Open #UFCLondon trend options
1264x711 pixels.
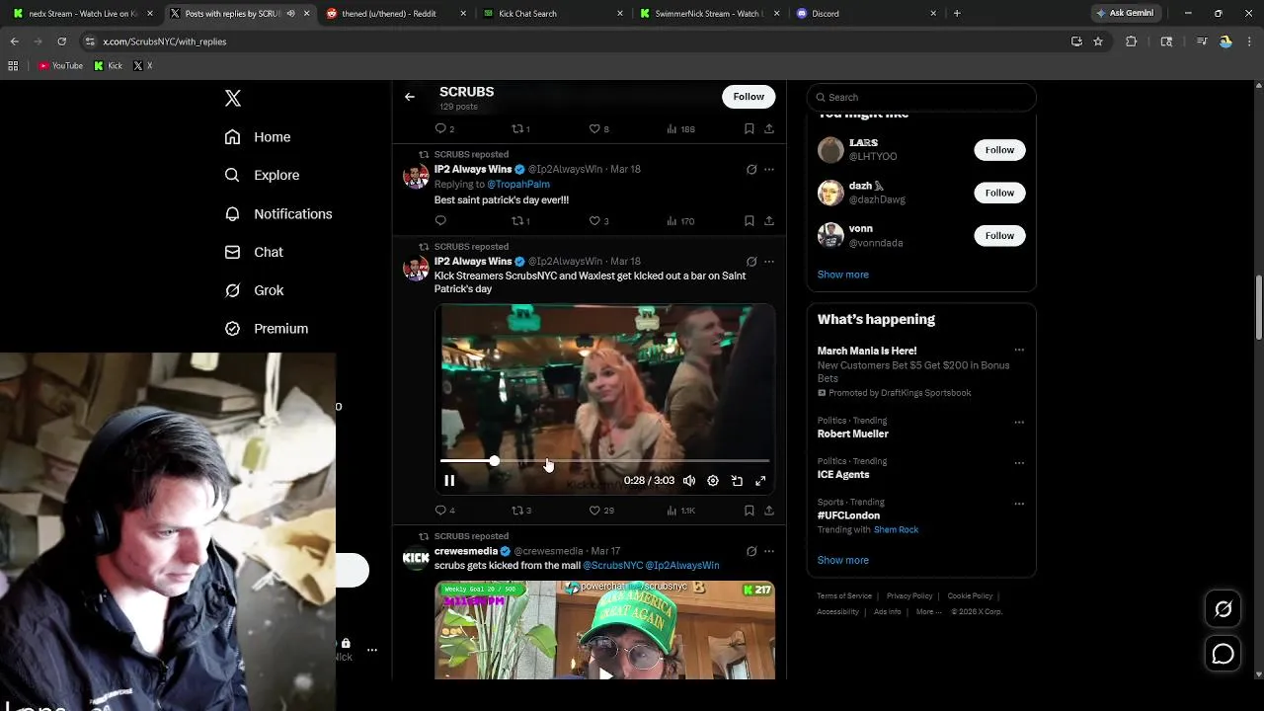click(1019, 504)
